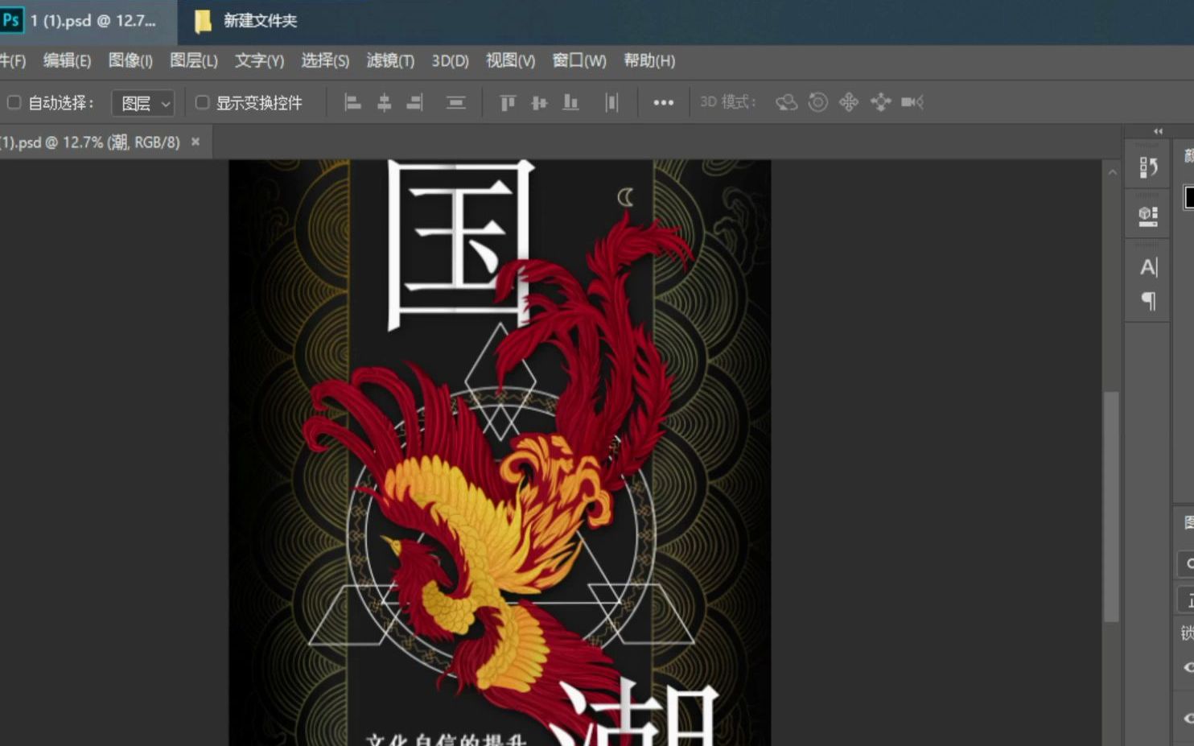Click the align horizontal centers icon
This screenshot has width=1194, height=746.
click(x=384, y=102)
